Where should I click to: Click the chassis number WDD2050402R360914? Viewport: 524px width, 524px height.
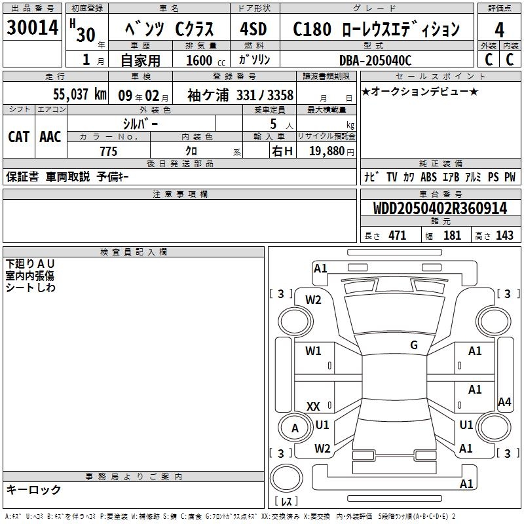click(440, 208)
